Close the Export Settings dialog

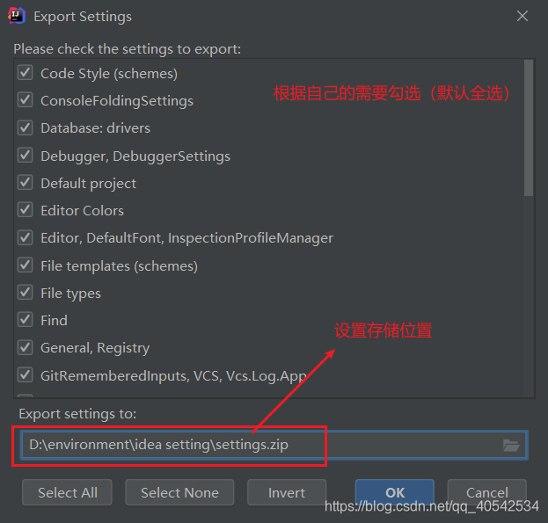pyautogui.click(x=522, y=16)
